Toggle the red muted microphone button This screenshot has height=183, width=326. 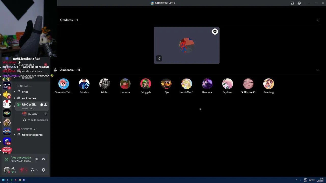pyautogui.click(x=22, y=170)
